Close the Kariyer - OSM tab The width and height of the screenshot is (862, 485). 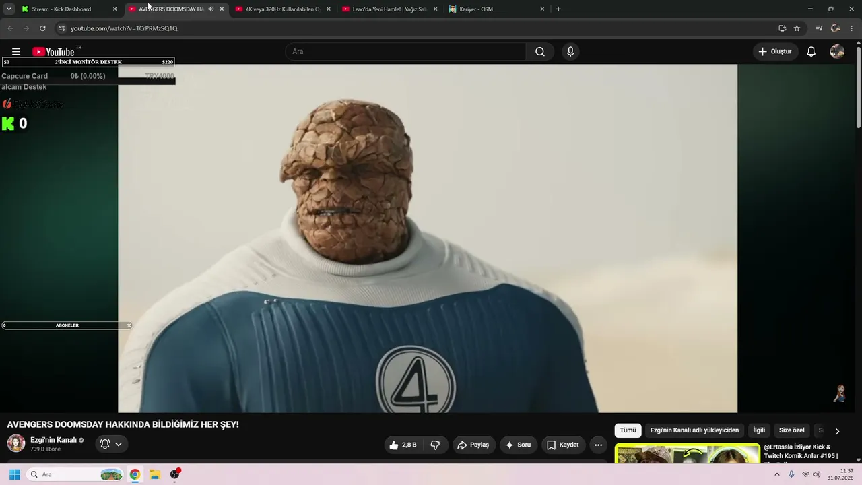pyautogui.click(x=542, y=9)
